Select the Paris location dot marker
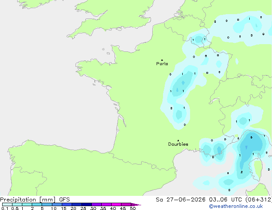The width and height of the screenshot is (272, 210). coord(162,60)
